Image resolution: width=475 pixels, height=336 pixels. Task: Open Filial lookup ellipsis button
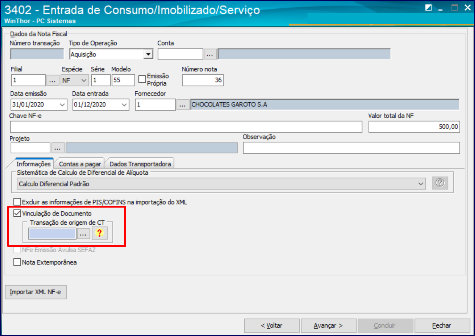coord(53,80)
